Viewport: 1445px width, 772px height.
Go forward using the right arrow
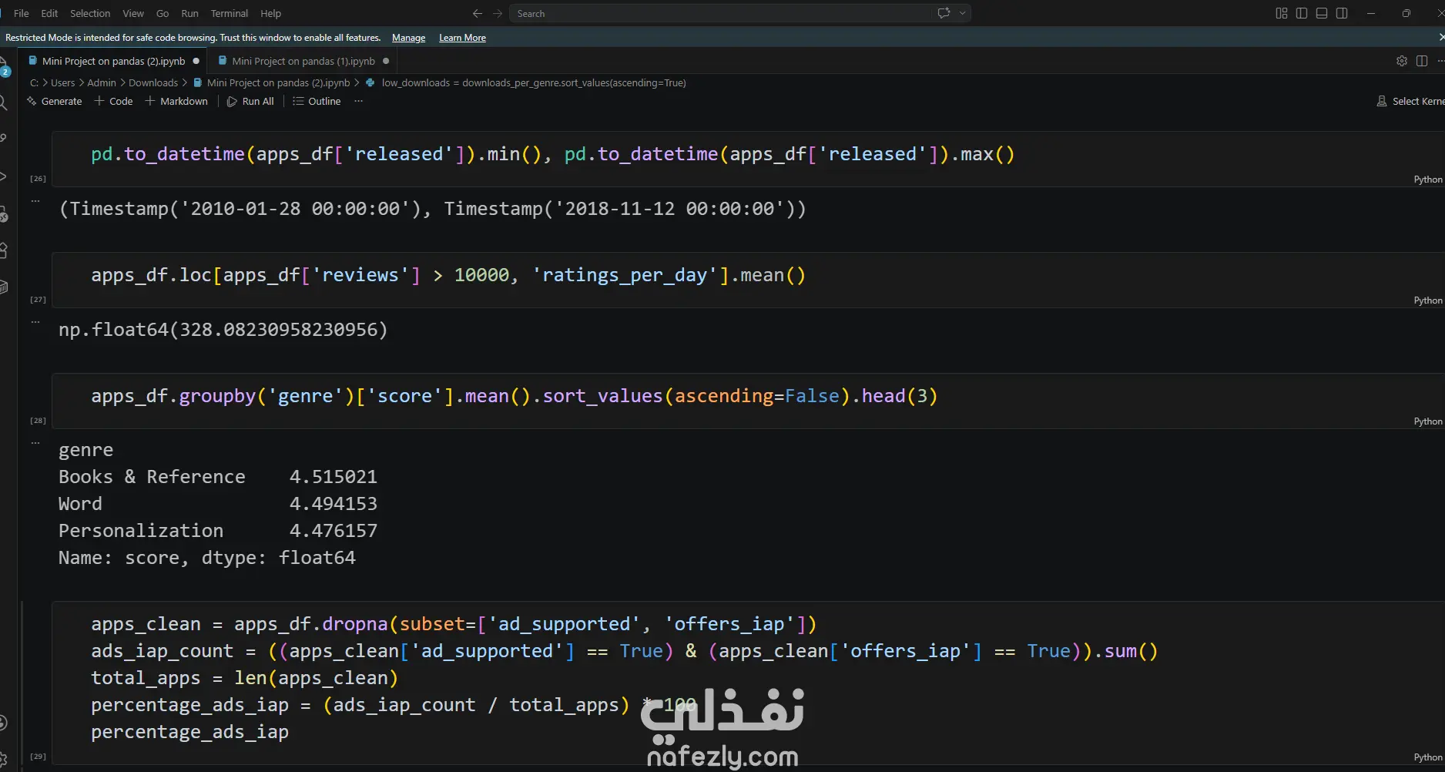click(498, 13)
